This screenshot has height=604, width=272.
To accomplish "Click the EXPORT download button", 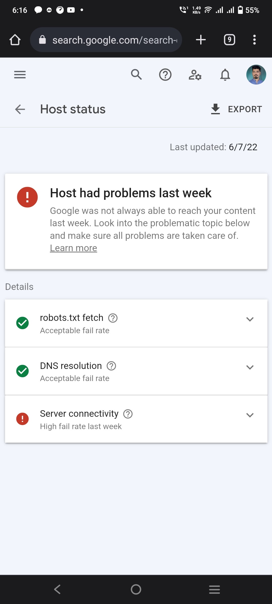I will point(236,109).
